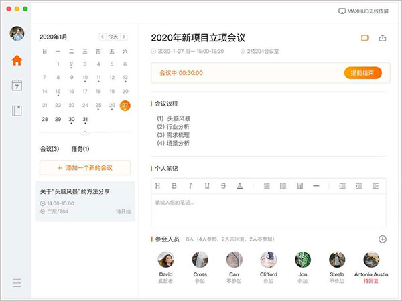Toggle bold in notes toolbar

click(x=174, y=186)
